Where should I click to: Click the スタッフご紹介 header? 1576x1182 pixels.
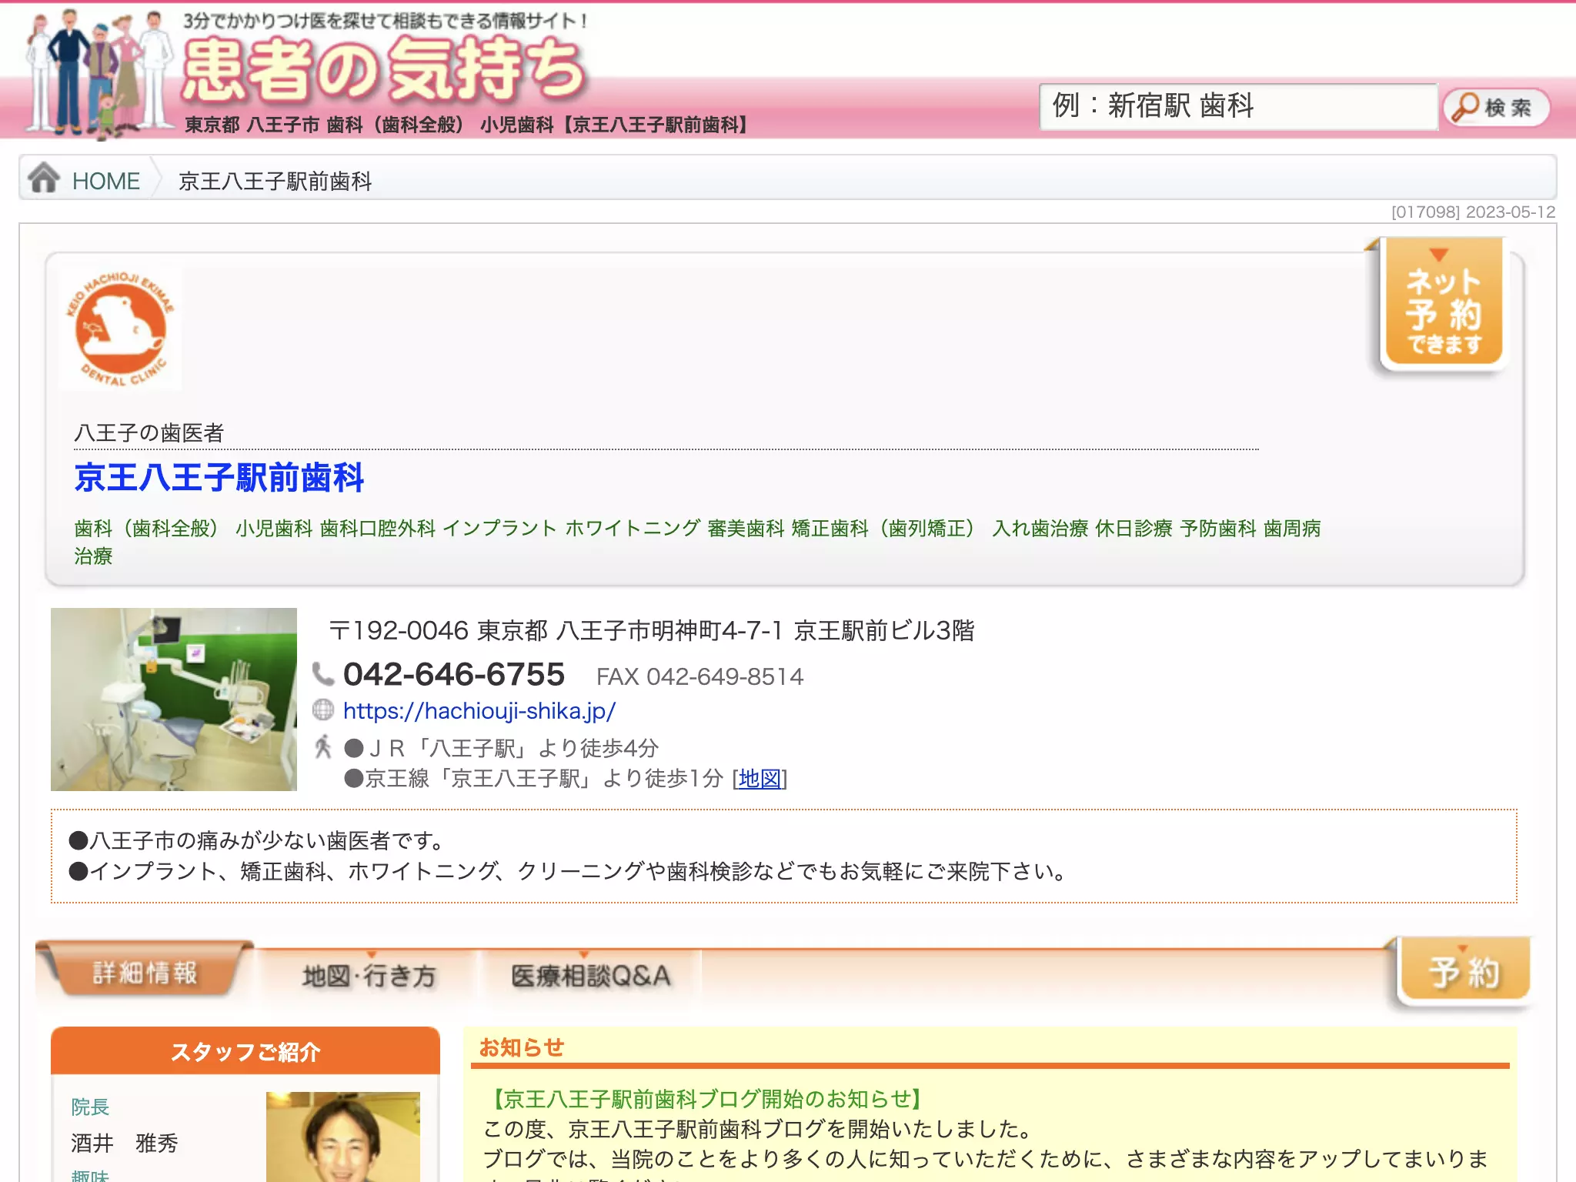(245, 1051)
